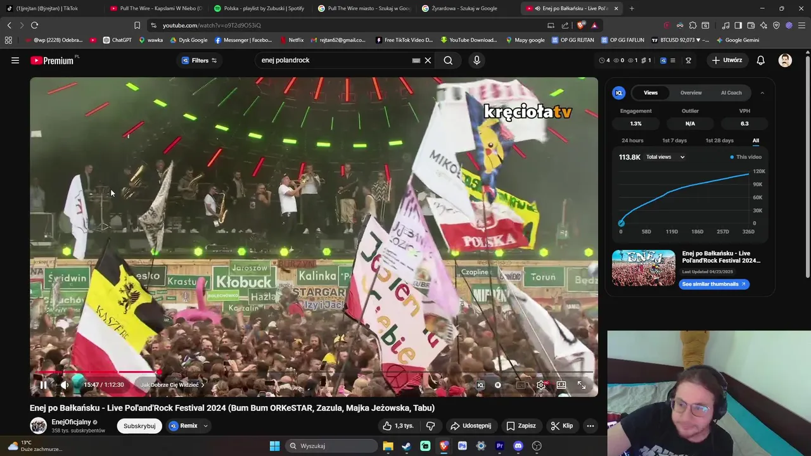811x456 pixels.
Task: Switch to the 'Pull The Wire - Kapslami W Niebo' tab
Action: (156, 8)
